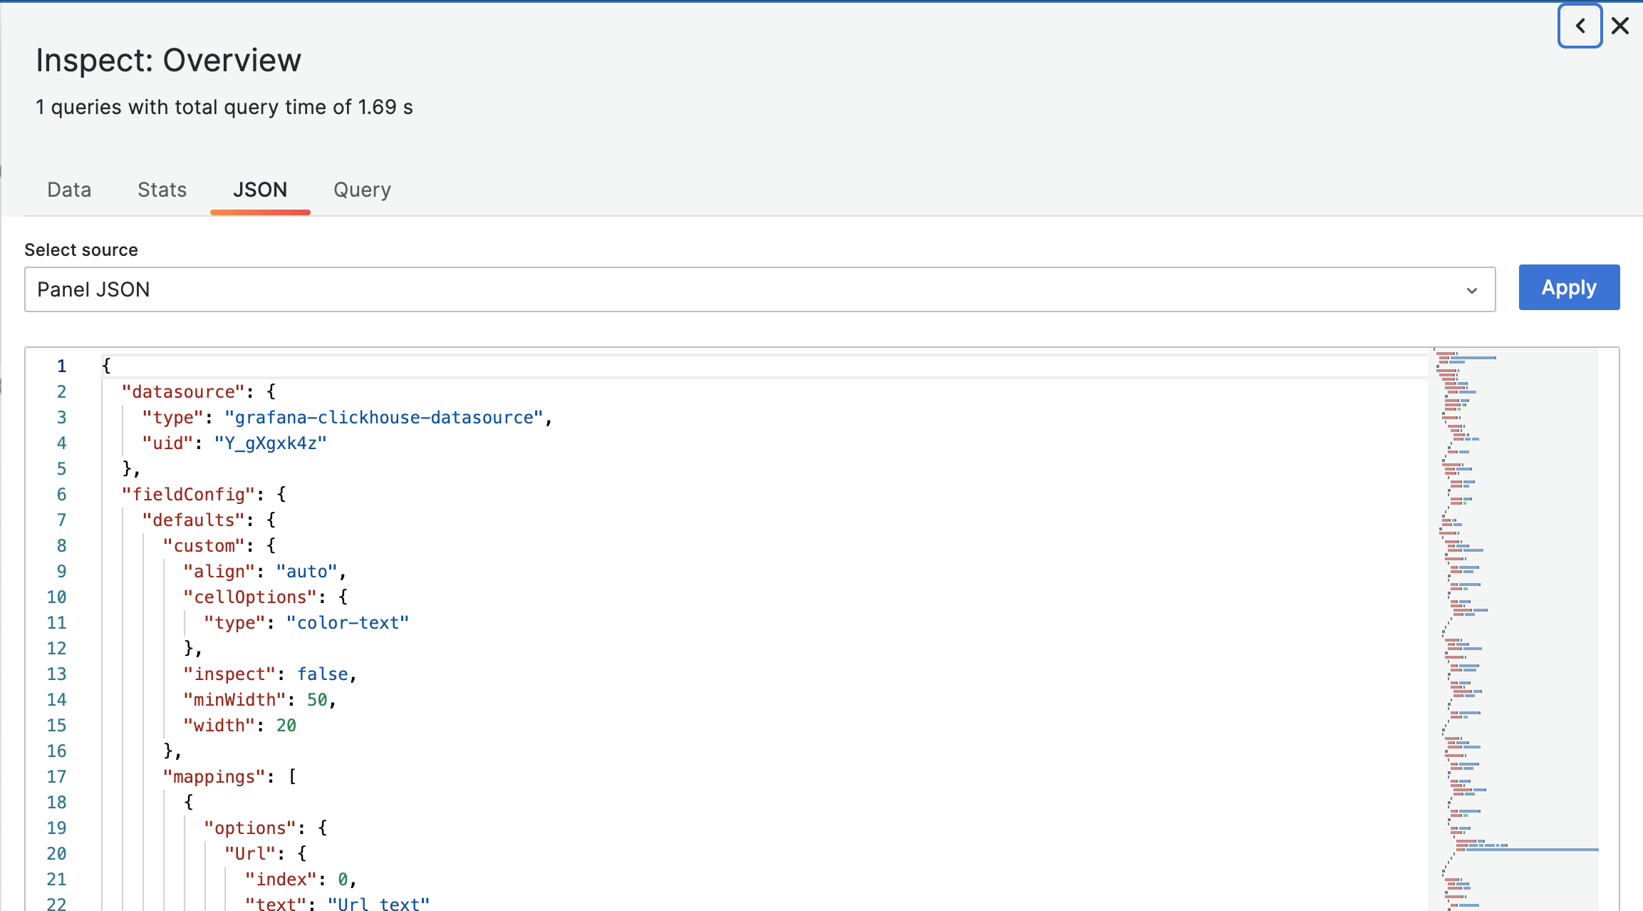
Task: Switch to the Data tab
Action: 68,190
